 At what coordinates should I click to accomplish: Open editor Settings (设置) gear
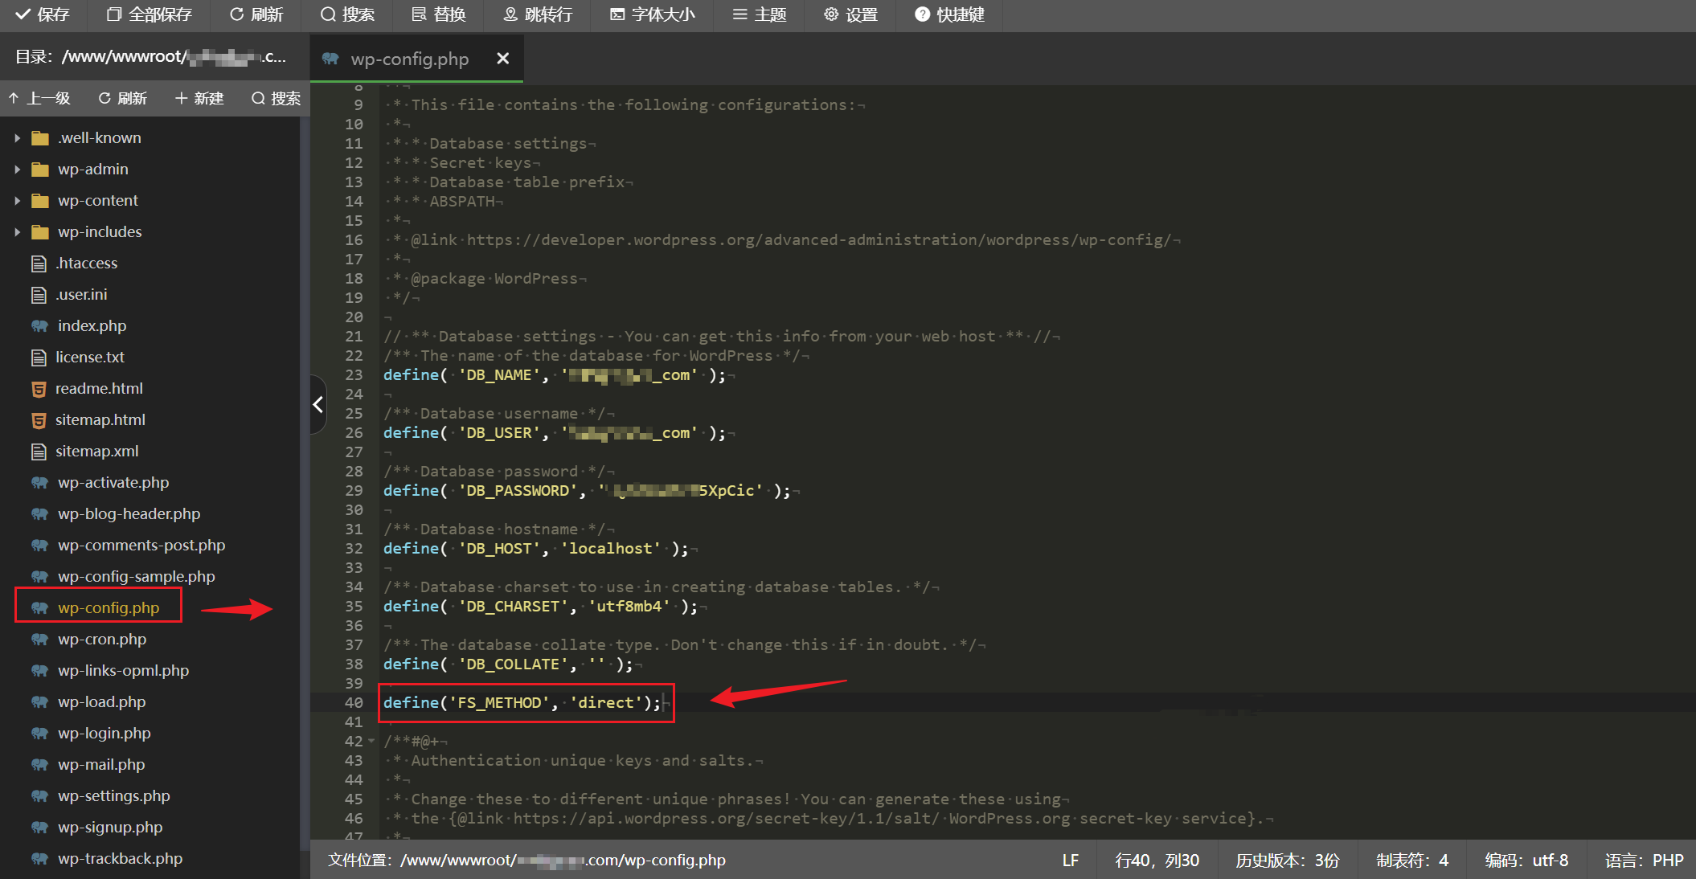[850, 14]
